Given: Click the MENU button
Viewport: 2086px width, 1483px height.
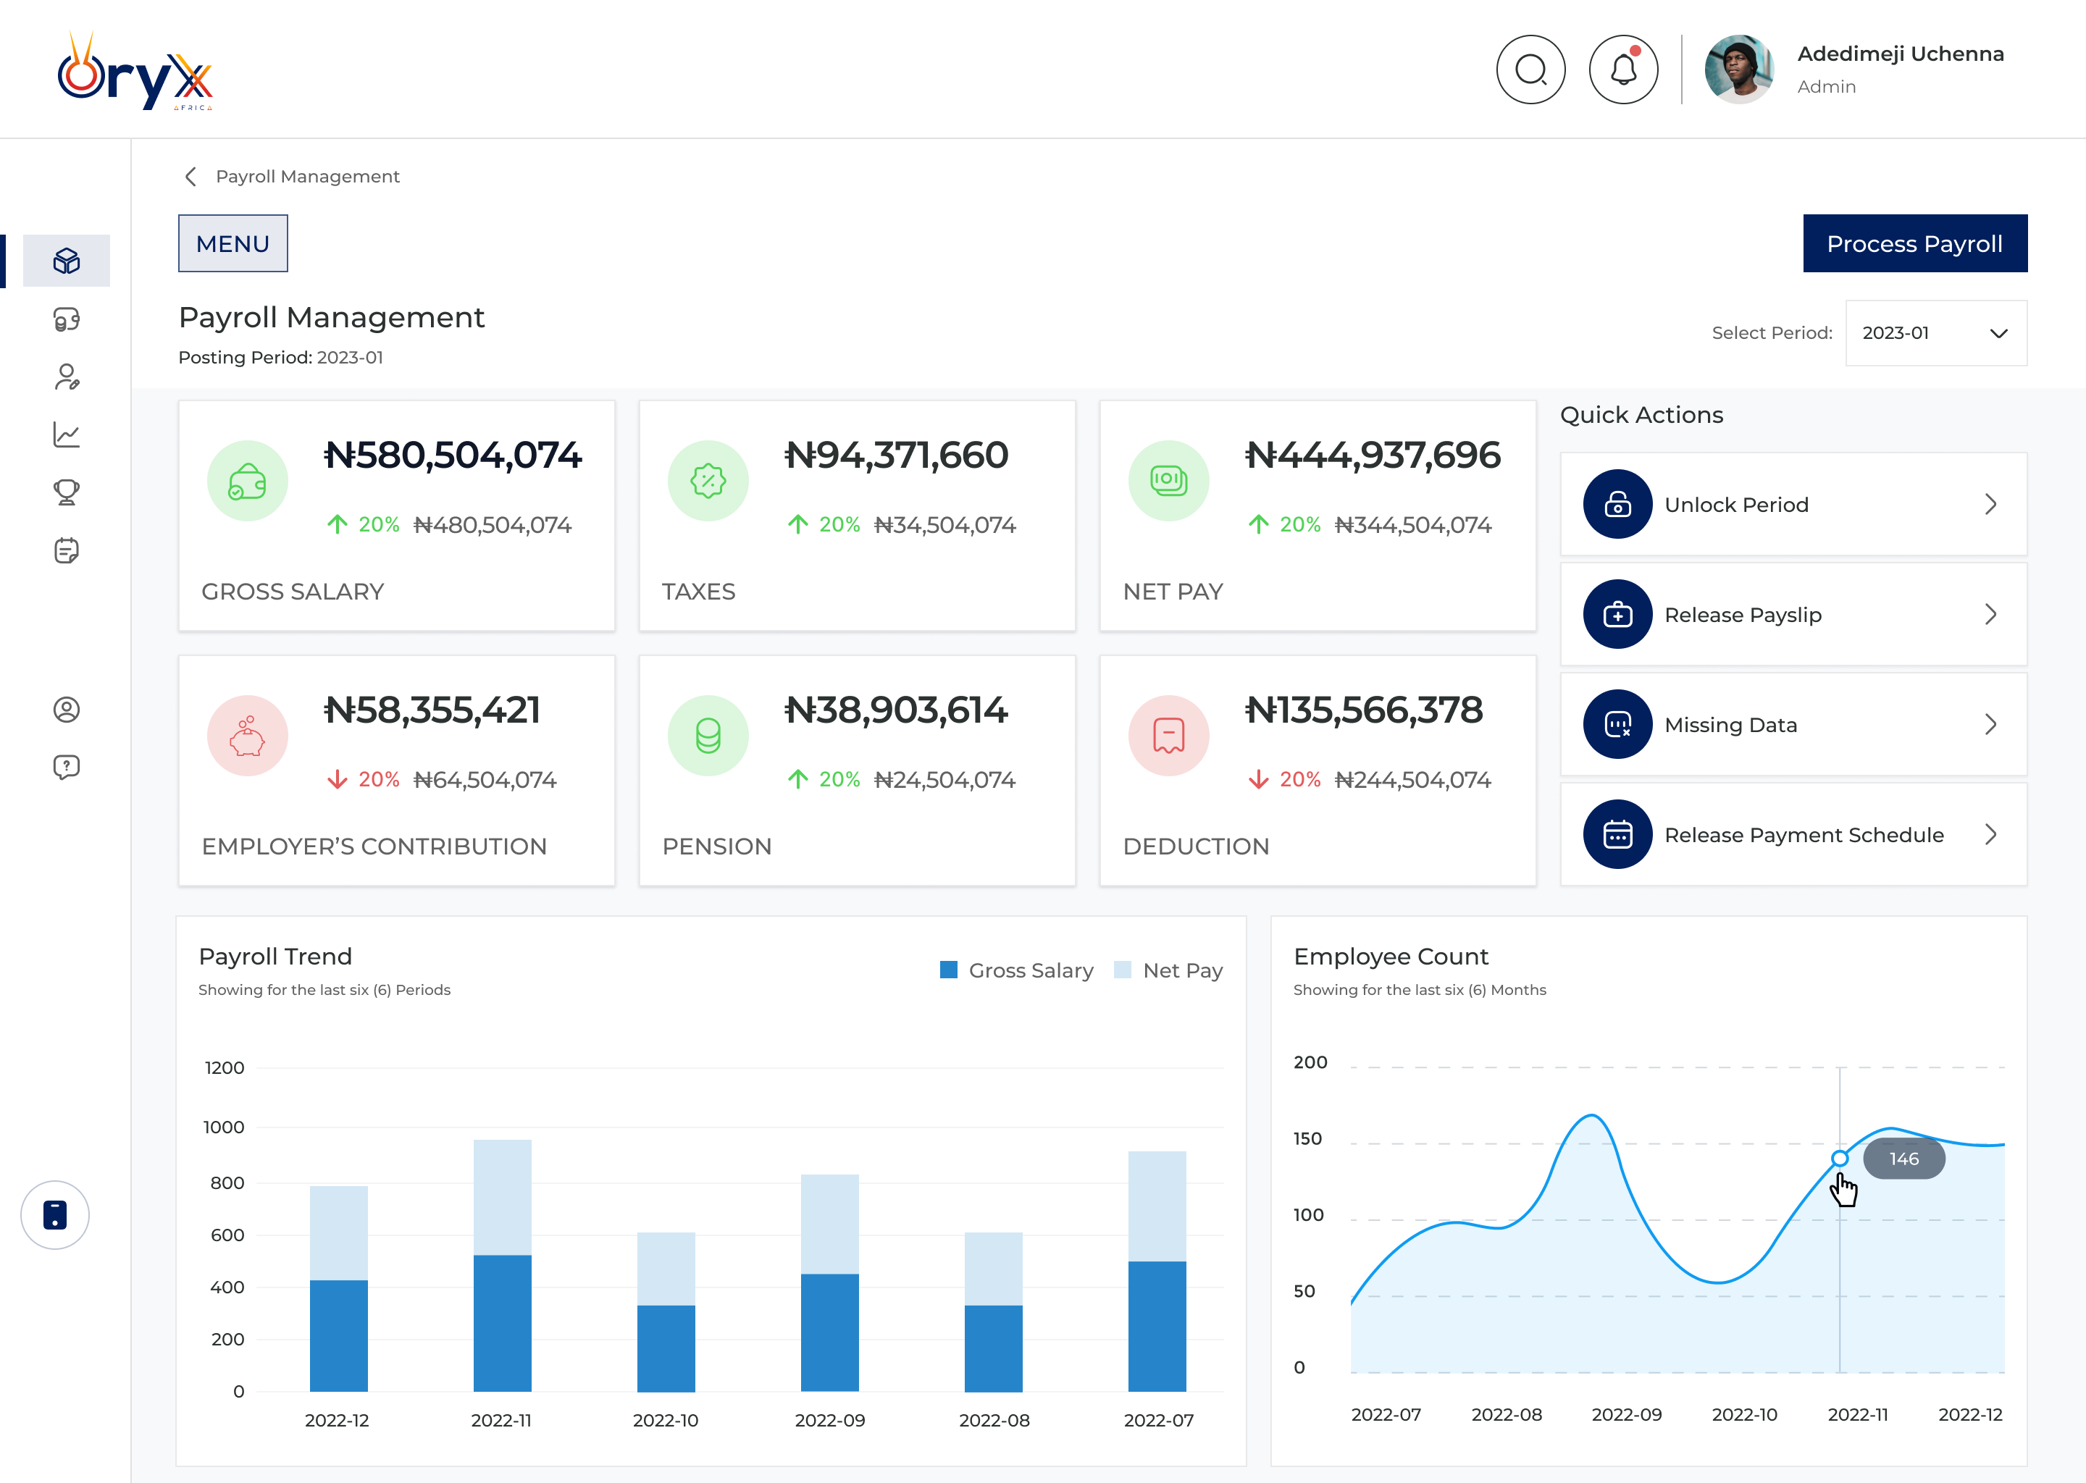Looking at the screenshot, I should [x=233, y=244].
